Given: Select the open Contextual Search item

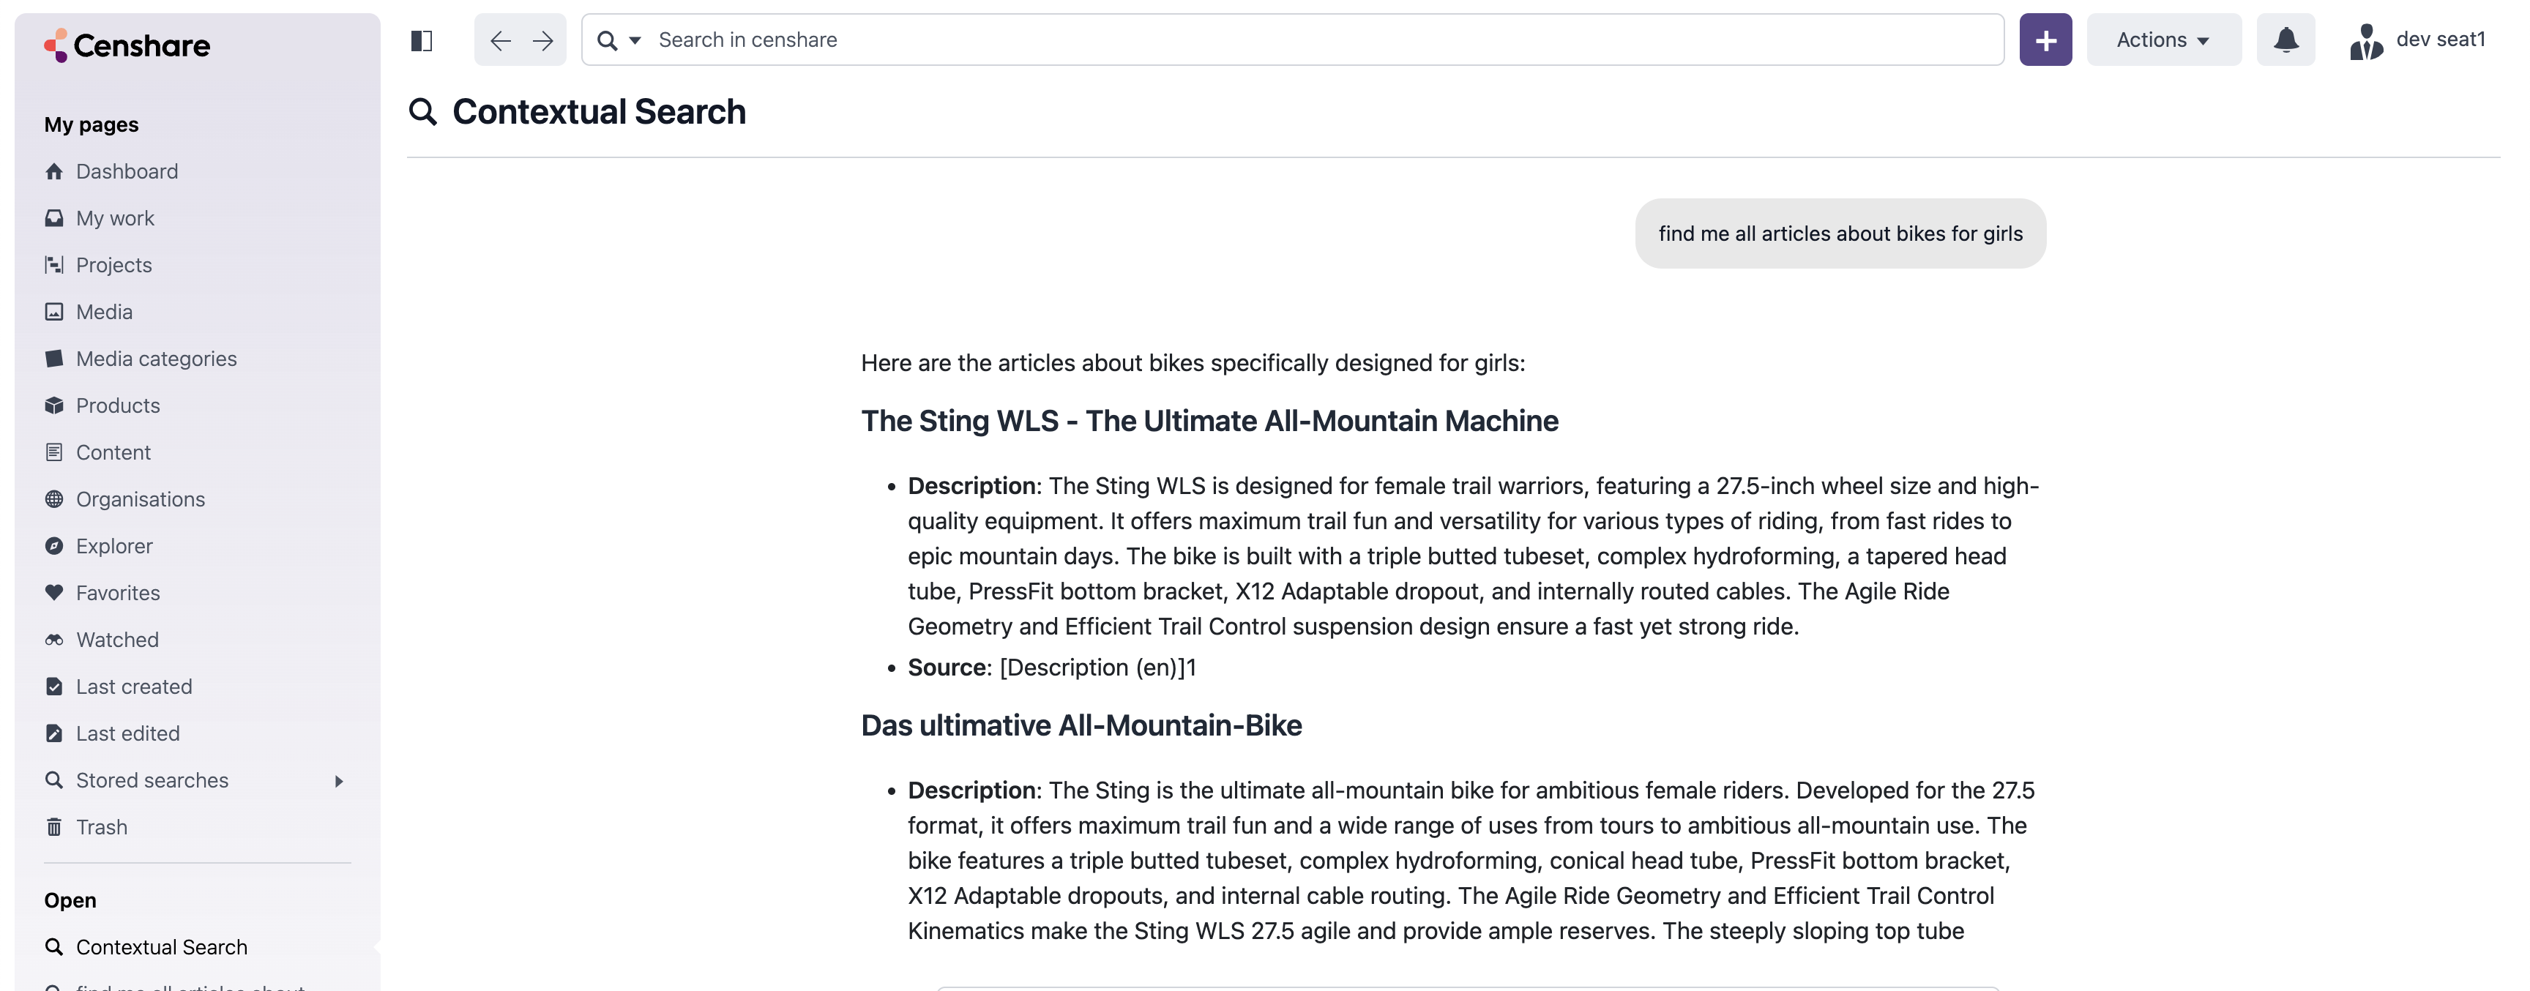Looking at the screenshot, I should pos(161,947).
